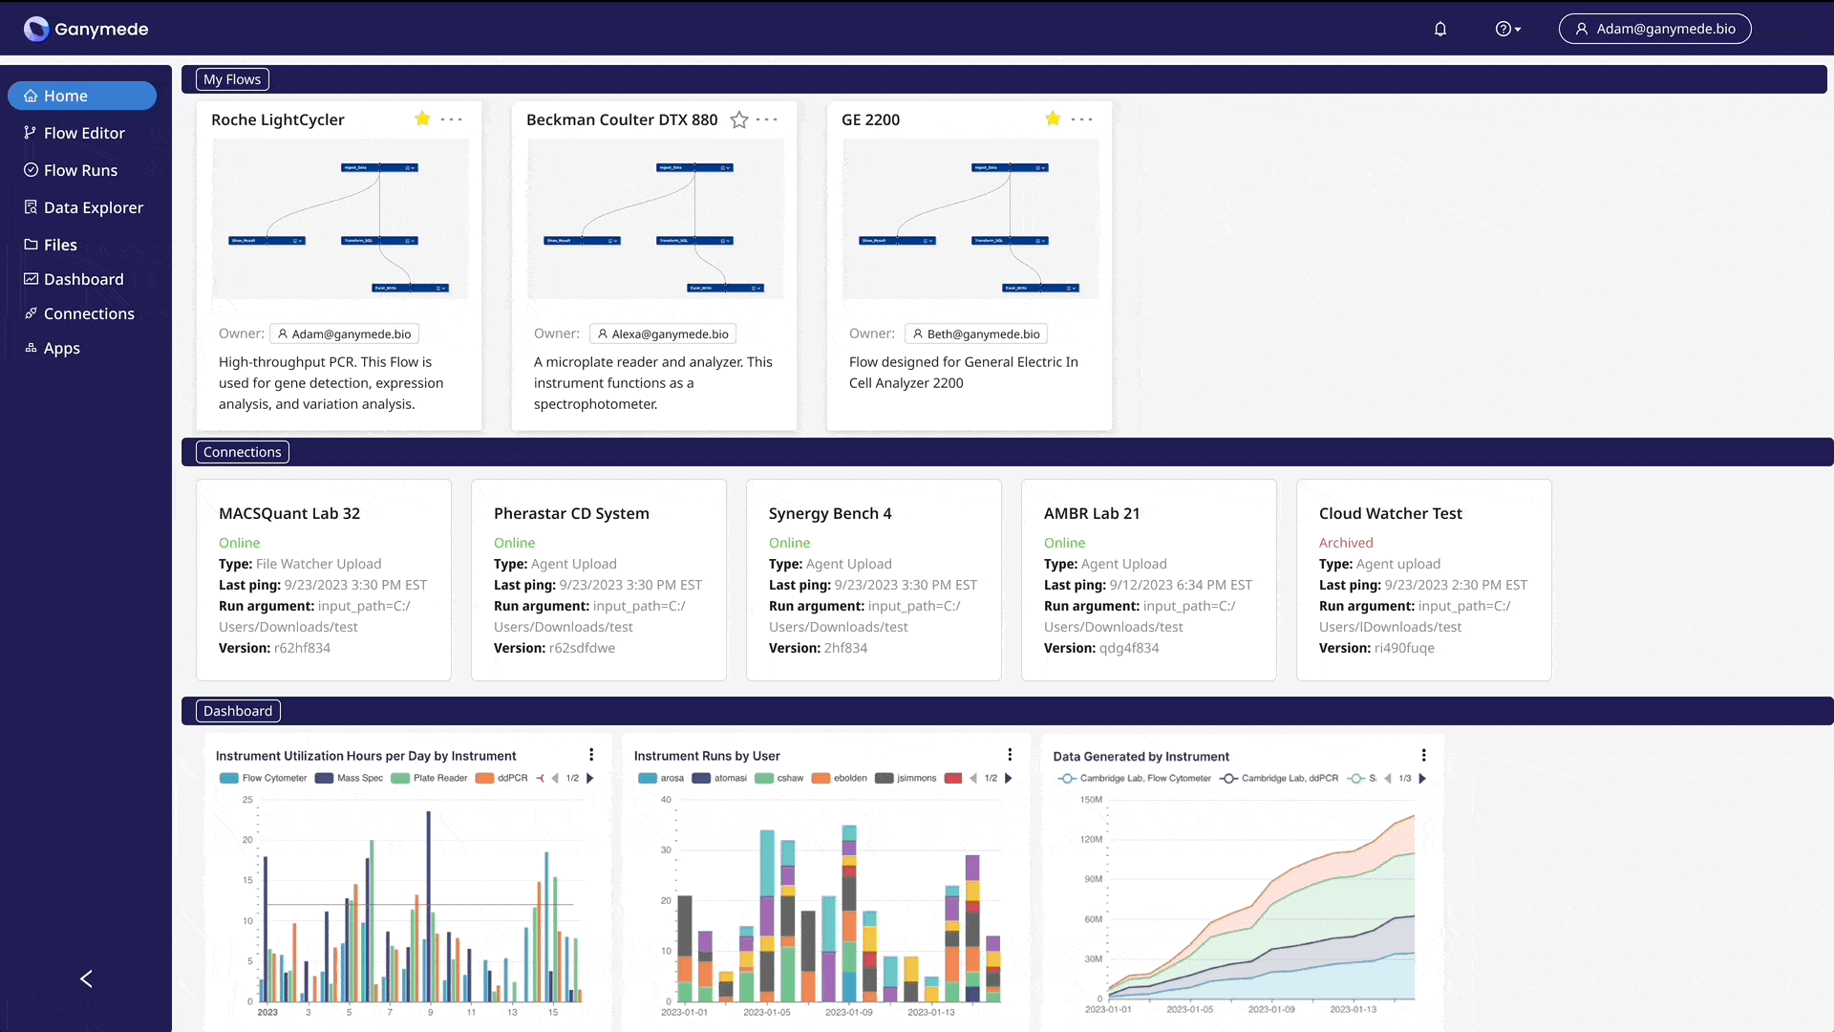Image resolution: width=1834 pixels, height=1032 pixels.
Task: Star the Beckman Coulter DTX 880 flow
Action: [x=738, y=119]
